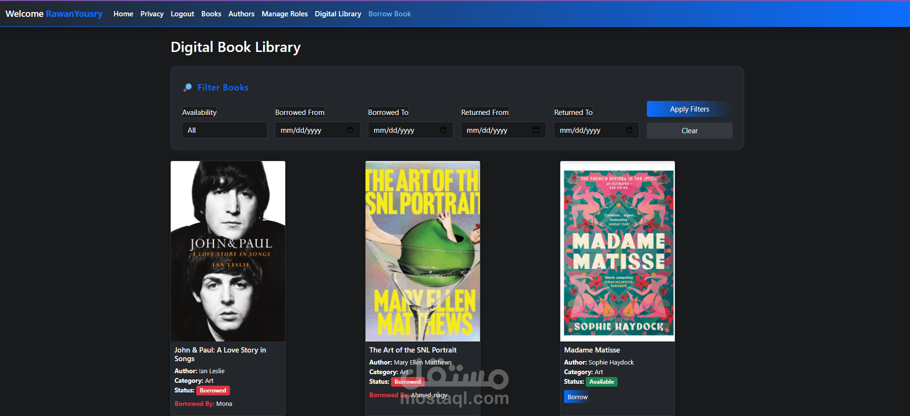The width and height of the screenshot is (910, 416).
Task: Open Manage Roles in the navbar
Action: pyautogui.click(x=285, y=14)
